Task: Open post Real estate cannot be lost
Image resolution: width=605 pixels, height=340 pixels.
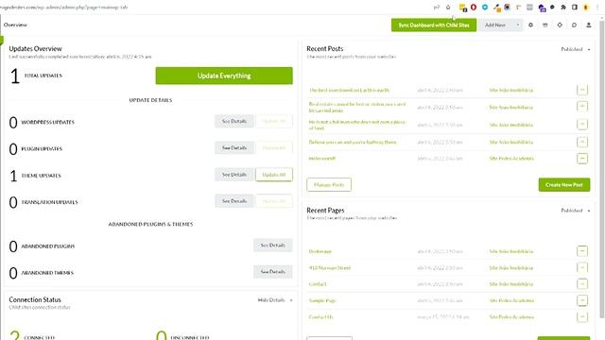Action: pyautogui.click(x=357, y=107)
